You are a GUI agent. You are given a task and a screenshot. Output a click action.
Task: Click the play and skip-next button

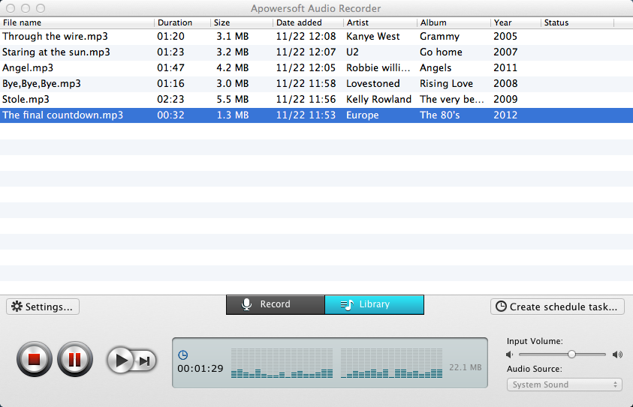(x=131, y=361)
